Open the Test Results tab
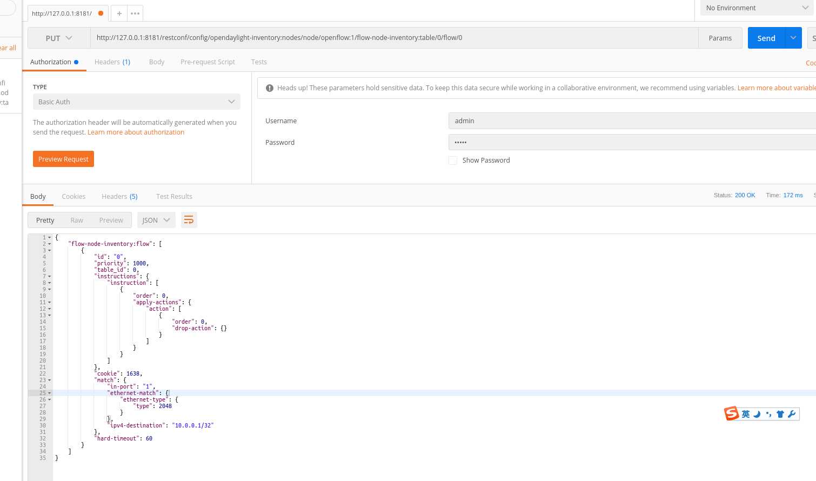The image size is (816, 481). (x=174, y=197)
